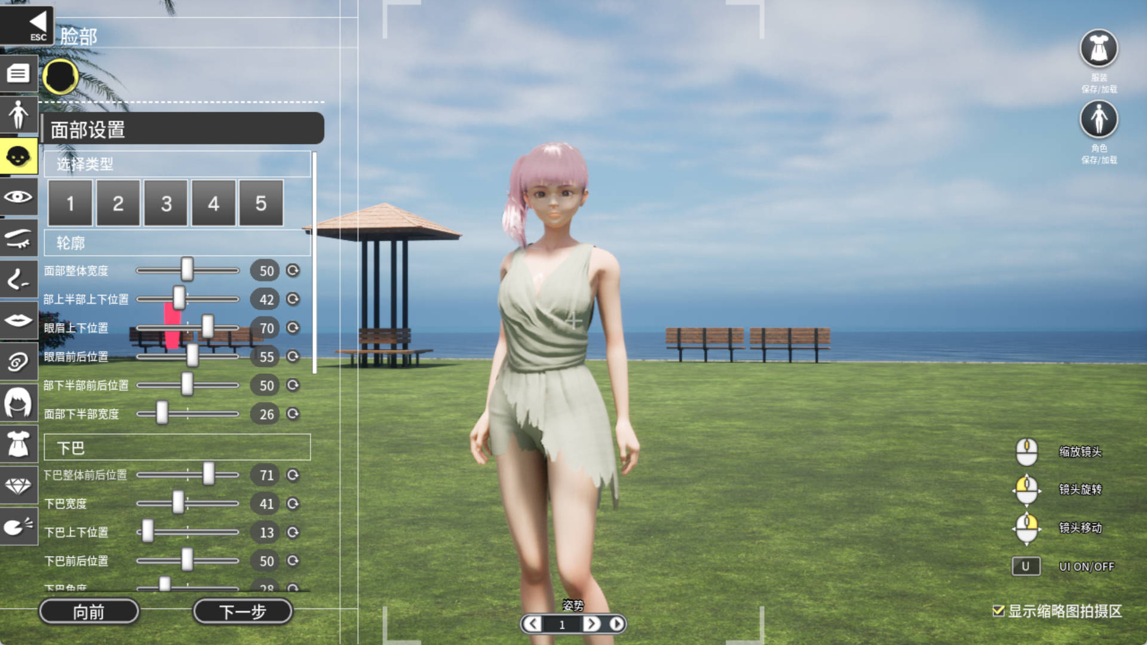Open the accessories diamond icon
Viewport: 1147px width, 645px height.
point(18,486)
